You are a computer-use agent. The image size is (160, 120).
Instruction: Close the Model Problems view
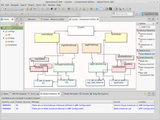point(59,94)
